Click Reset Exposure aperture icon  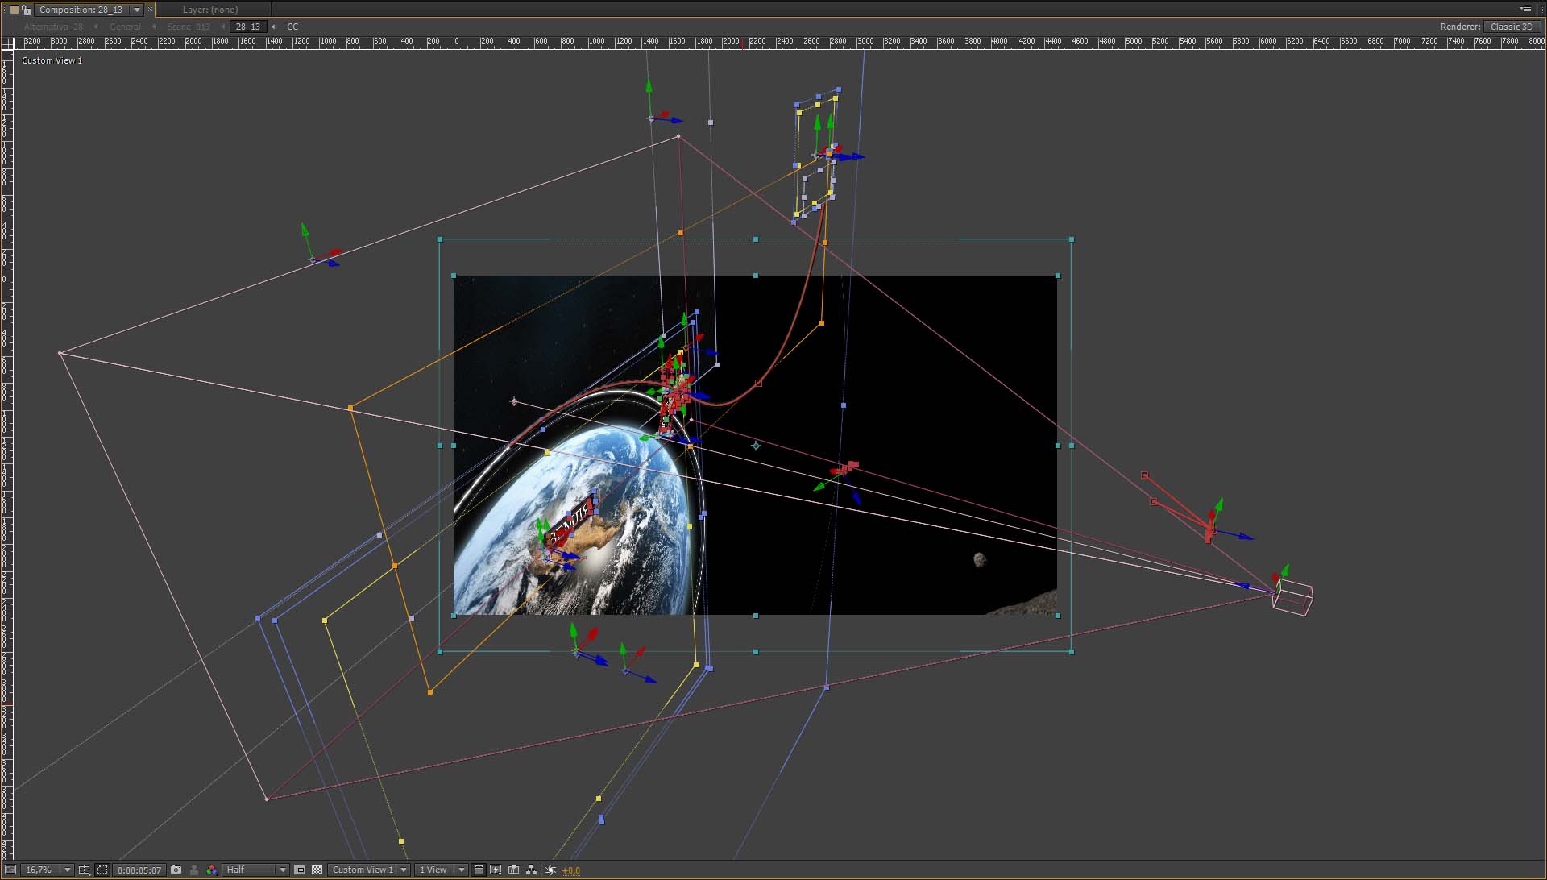(x=551, y=870)
